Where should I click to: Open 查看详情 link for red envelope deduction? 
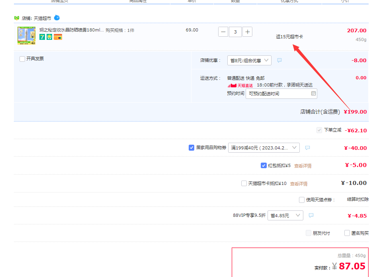pos(303,166)
